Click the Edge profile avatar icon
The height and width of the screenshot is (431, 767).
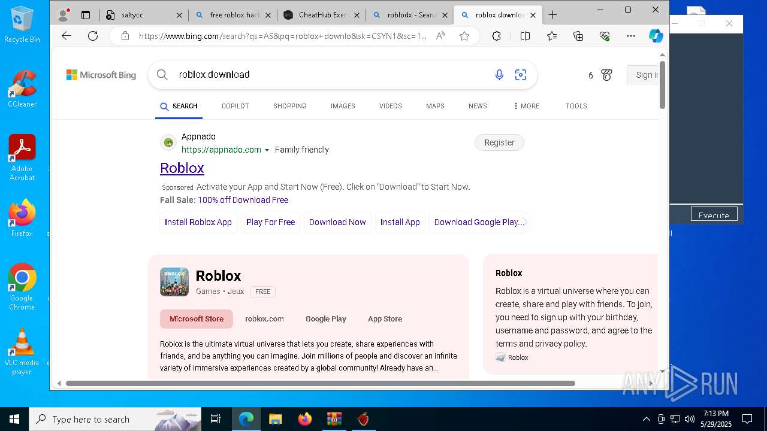(x=63, y=15)
